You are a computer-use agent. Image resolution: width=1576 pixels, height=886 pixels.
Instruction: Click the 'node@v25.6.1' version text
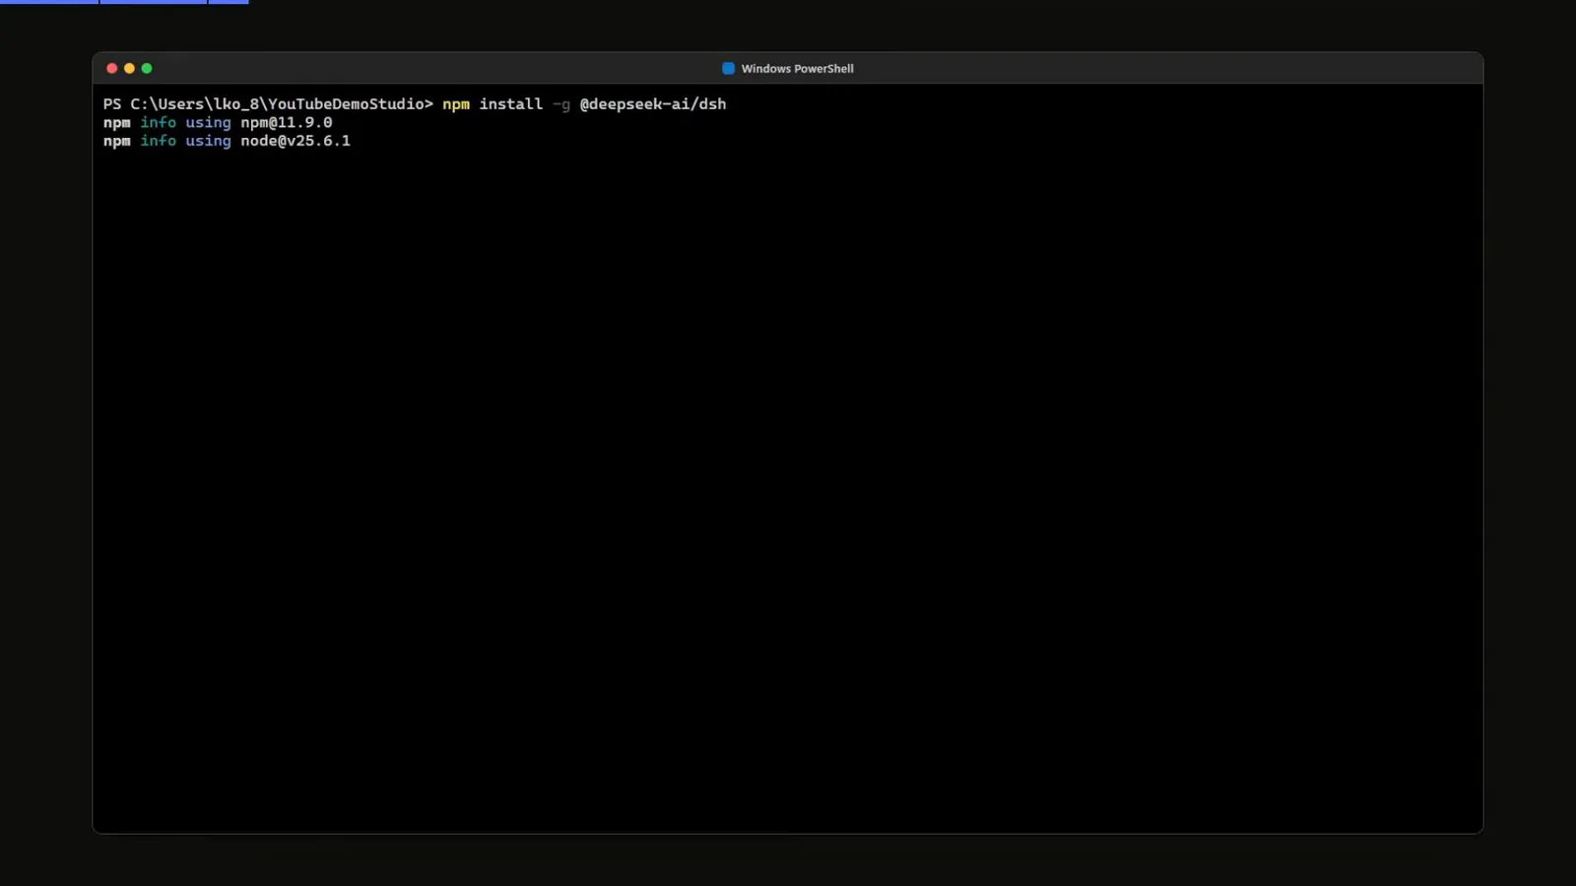tap(295, 141)
